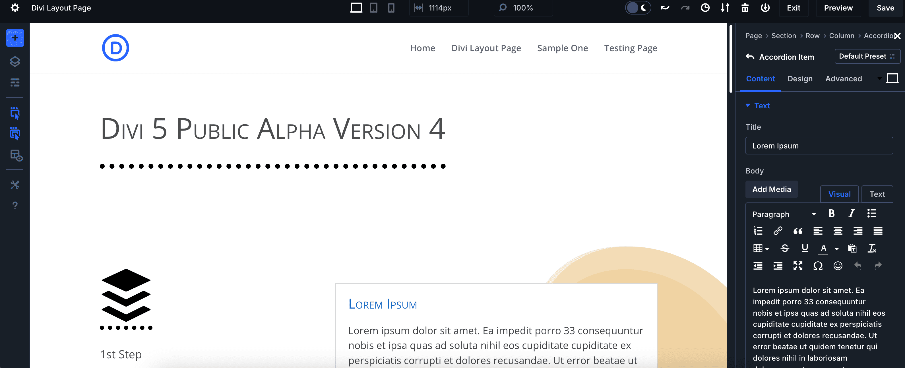The image size is (905, 368).
Task: Open builder settings gear icon
Action: 15,8
